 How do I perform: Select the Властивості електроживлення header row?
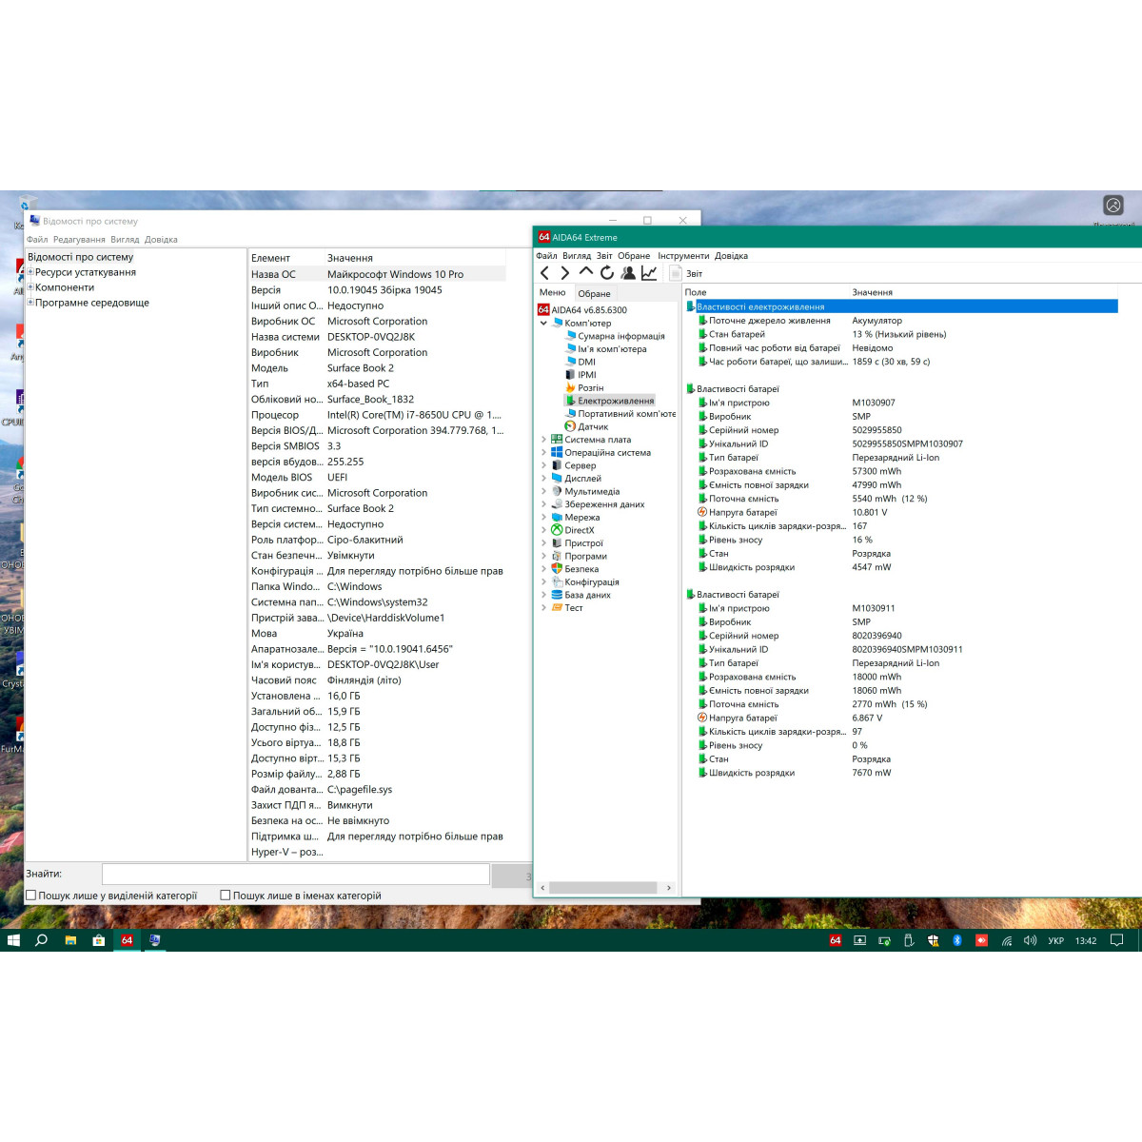coord(901,306)
